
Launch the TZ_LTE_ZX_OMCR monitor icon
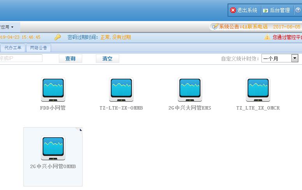pos(258,89)
